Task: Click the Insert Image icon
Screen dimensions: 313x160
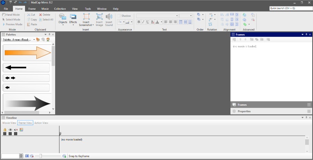Action: 99,16
